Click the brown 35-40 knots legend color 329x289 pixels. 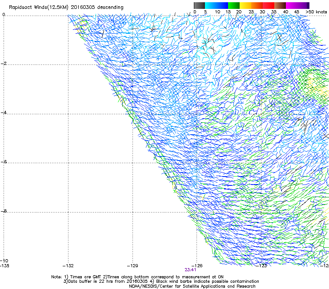tap(280, 5)
